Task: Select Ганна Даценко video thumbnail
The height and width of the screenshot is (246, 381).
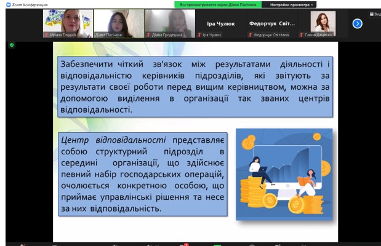Action: [323, 23]
